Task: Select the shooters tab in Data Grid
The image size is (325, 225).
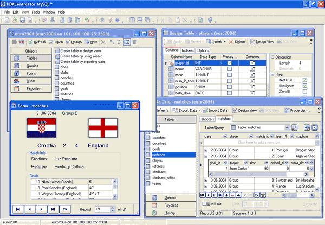Action: pos(208,118)
